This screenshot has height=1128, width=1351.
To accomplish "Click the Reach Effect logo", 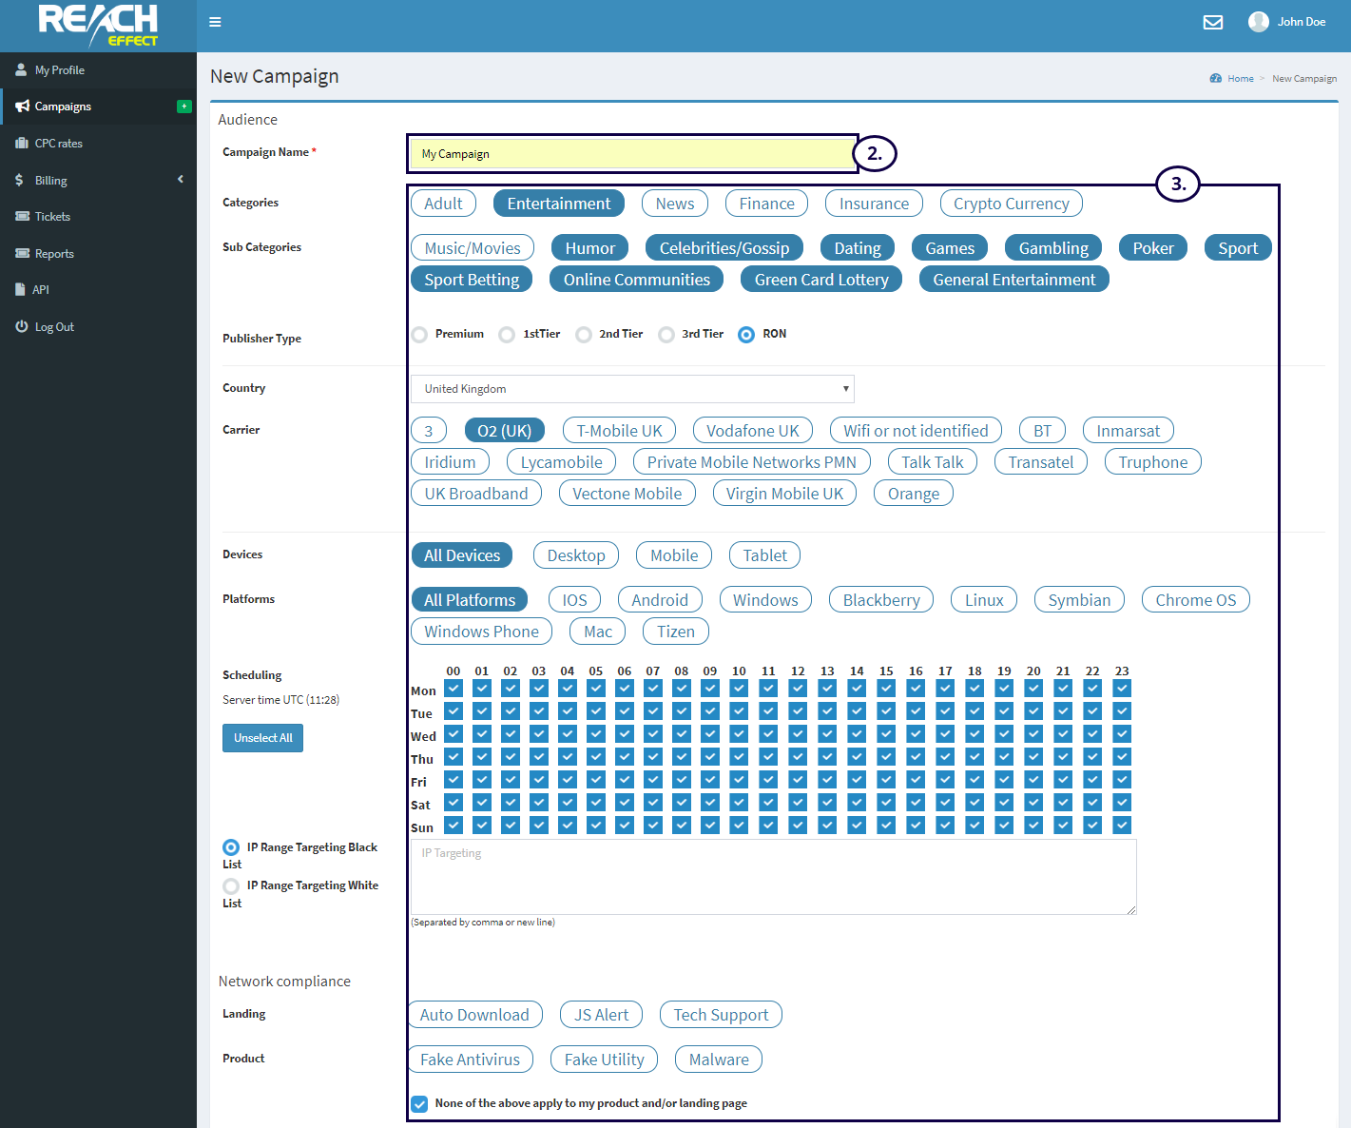I will coord(98,26).
